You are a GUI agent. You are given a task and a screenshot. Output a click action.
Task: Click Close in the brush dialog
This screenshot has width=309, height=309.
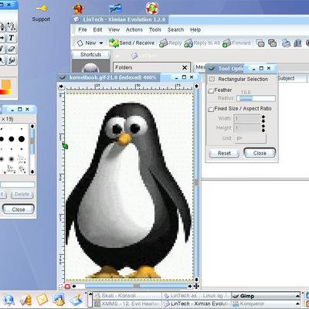[x=19, y=209]
